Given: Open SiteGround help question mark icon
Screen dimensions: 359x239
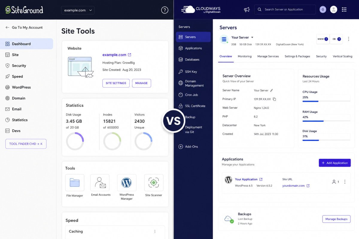Looking at the screenshot, I should (x=165, y=10).
